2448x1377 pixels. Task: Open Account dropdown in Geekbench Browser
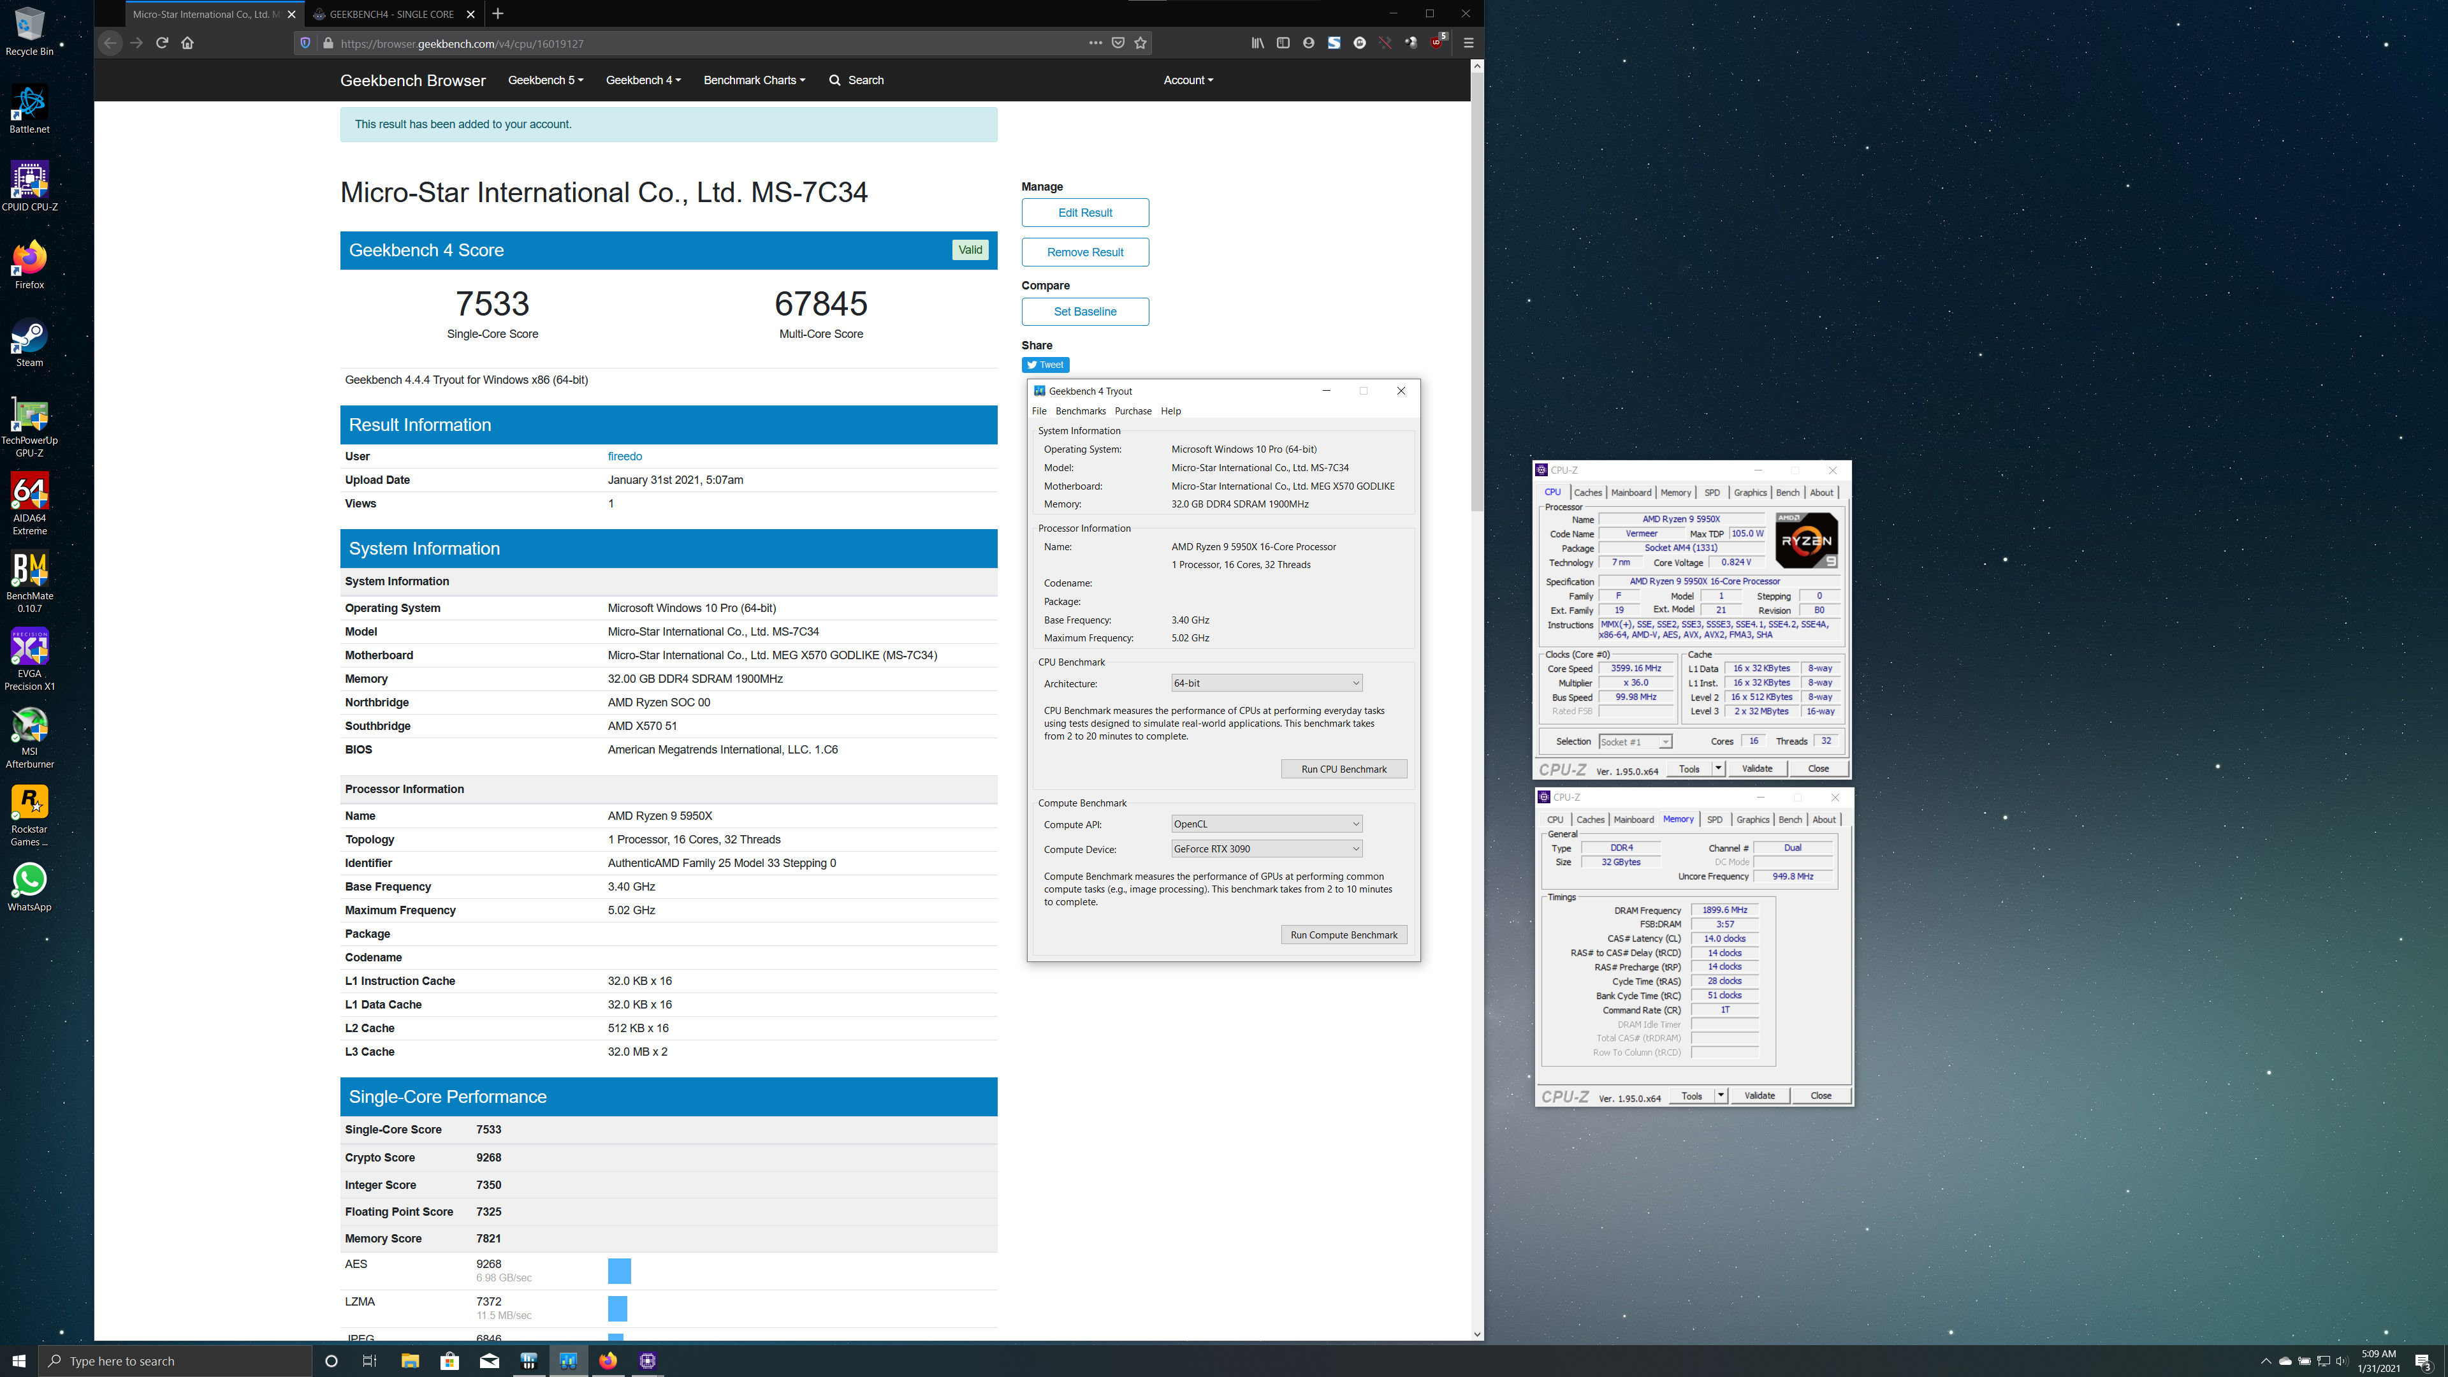coord(1188,80)
